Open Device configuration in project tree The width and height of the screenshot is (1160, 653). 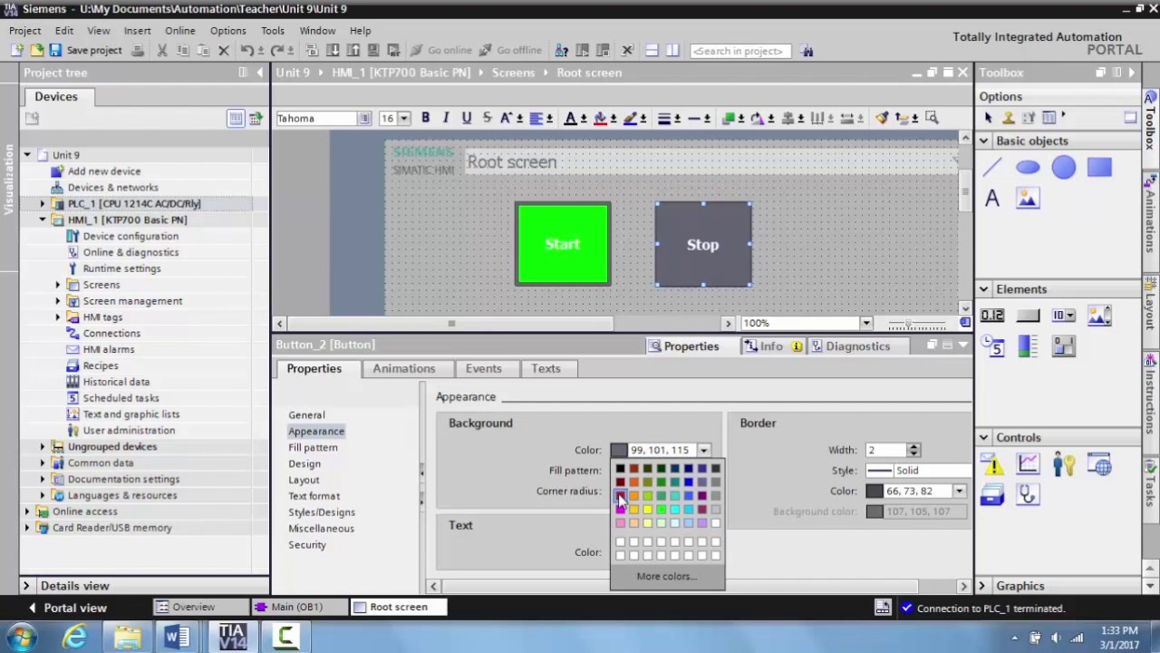tap(130, 237)
